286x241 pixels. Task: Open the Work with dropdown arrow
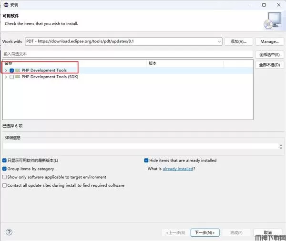[219, 41]
